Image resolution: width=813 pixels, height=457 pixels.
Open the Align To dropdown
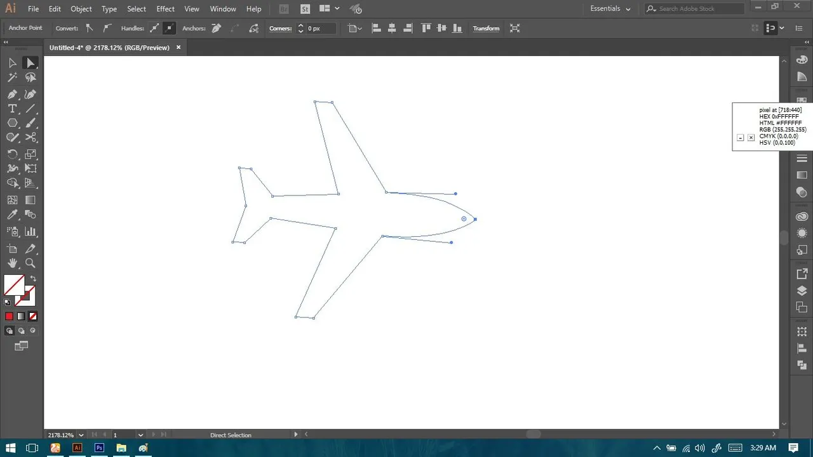pyautogui.click(x=355, y=28)
